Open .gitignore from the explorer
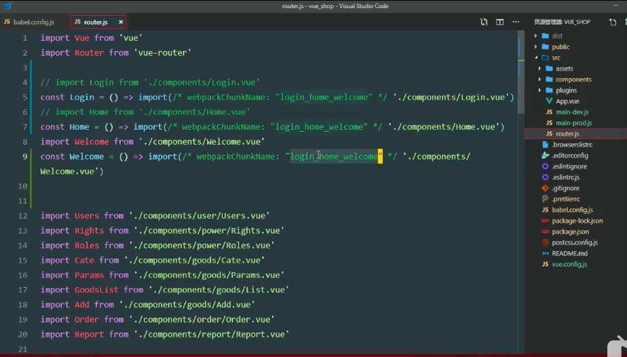This screenshot has width=627, height=357. pos(565,188)
